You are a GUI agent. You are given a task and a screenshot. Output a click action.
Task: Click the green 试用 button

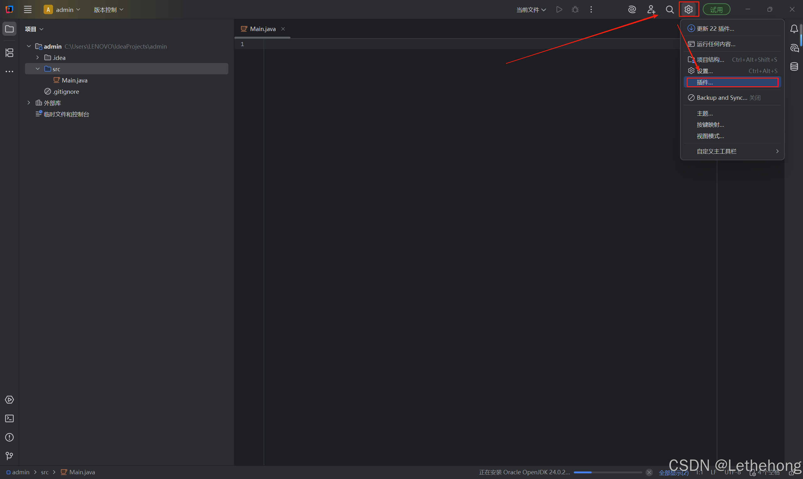[x=716, y=10]
